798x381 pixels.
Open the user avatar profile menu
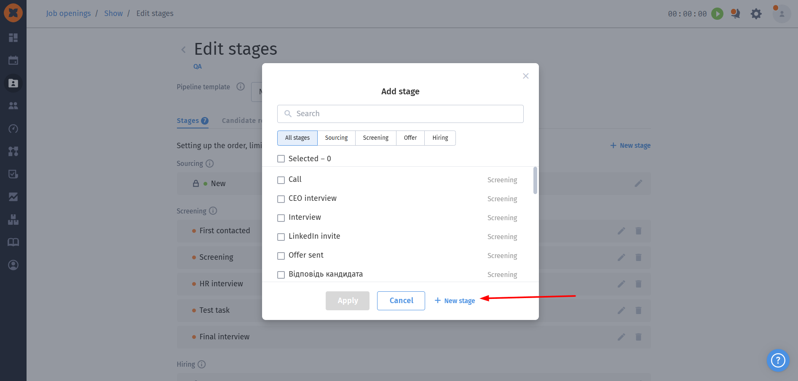coord(782,13)
